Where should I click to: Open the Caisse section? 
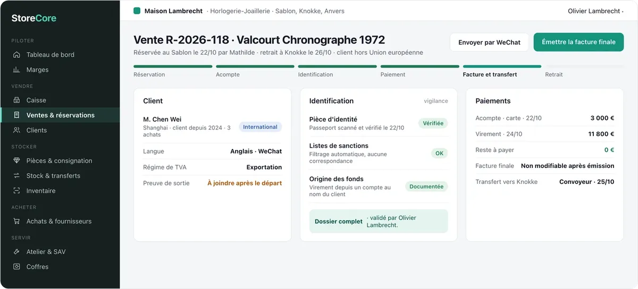60,100
